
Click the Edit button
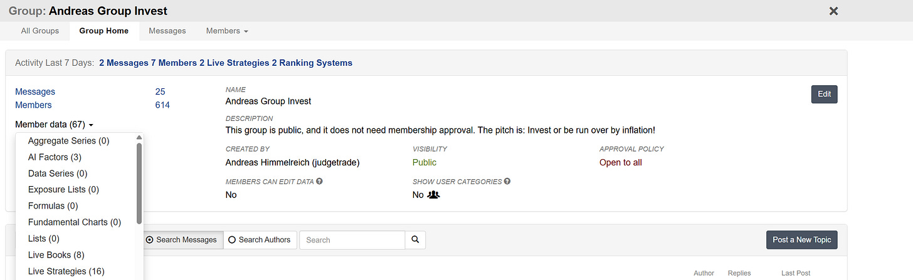point(824,94)
